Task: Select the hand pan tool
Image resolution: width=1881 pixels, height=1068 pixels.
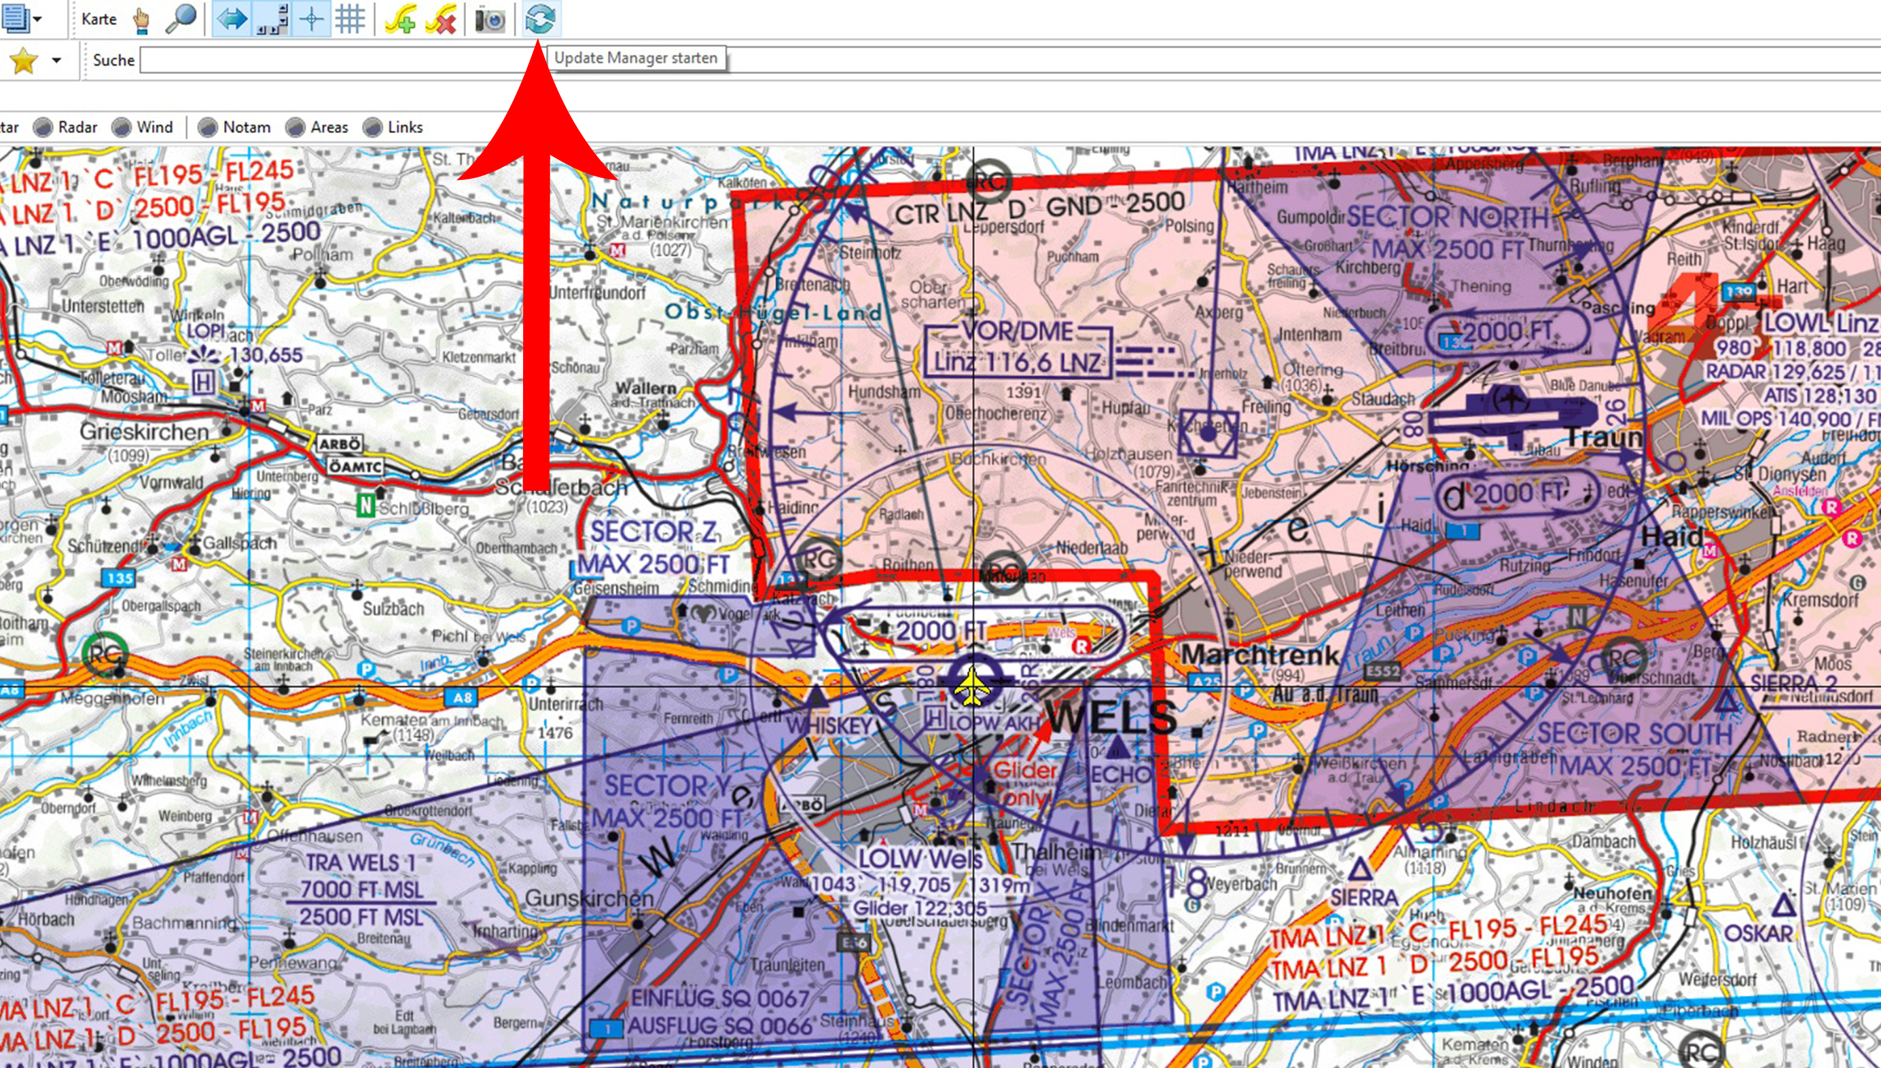Action: pos(142,20)
